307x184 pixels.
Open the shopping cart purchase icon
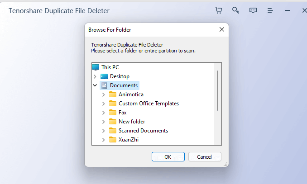(218, 10)
